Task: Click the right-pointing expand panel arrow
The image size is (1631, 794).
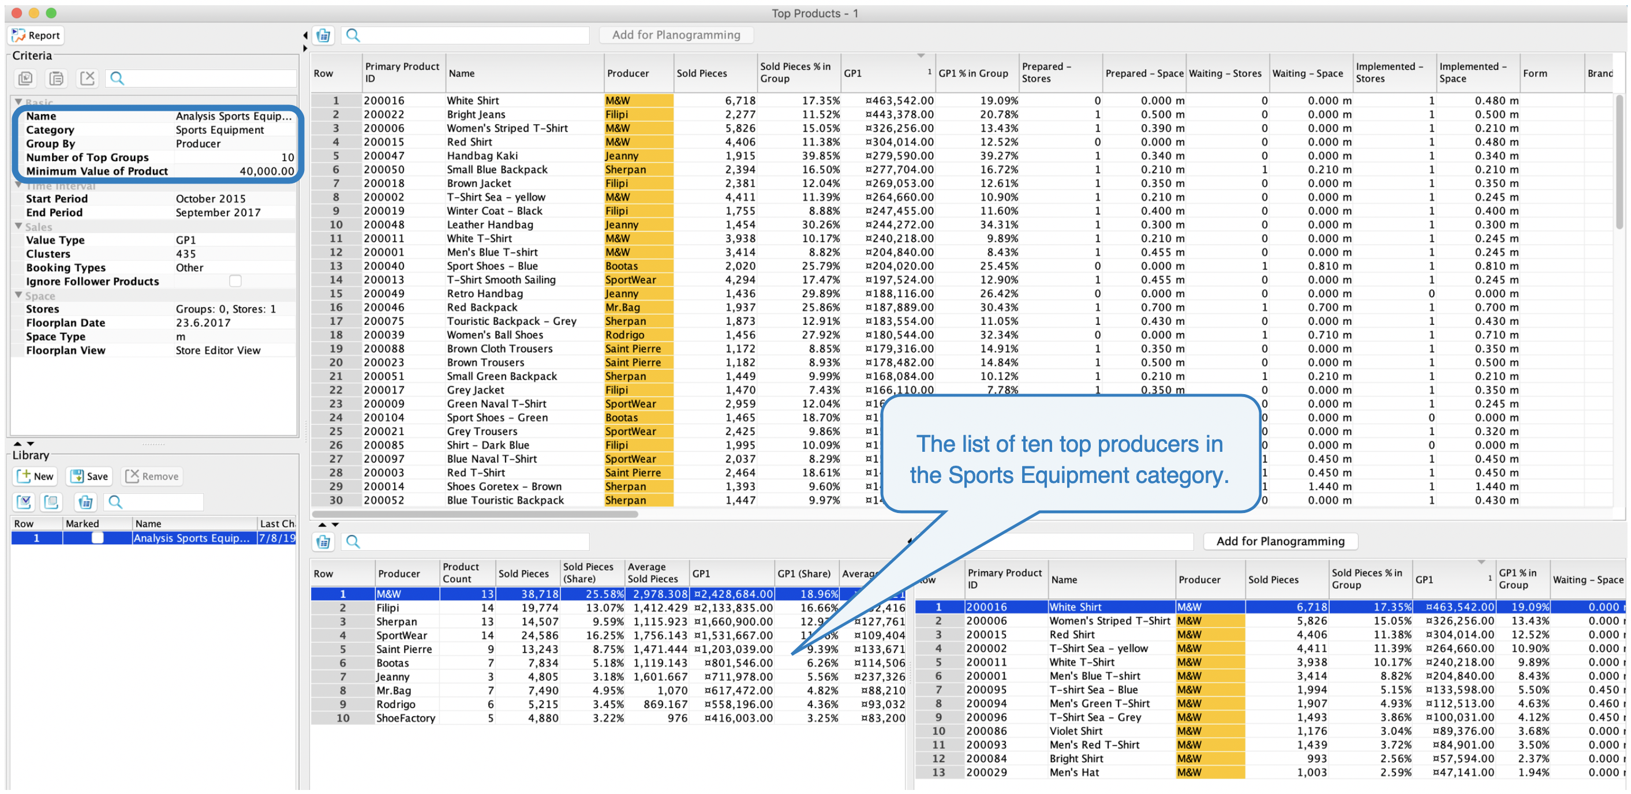Action: [305, 48]
